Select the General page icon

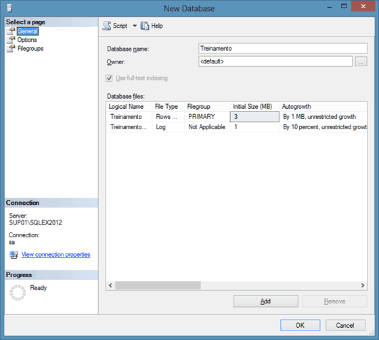(11, 31)
